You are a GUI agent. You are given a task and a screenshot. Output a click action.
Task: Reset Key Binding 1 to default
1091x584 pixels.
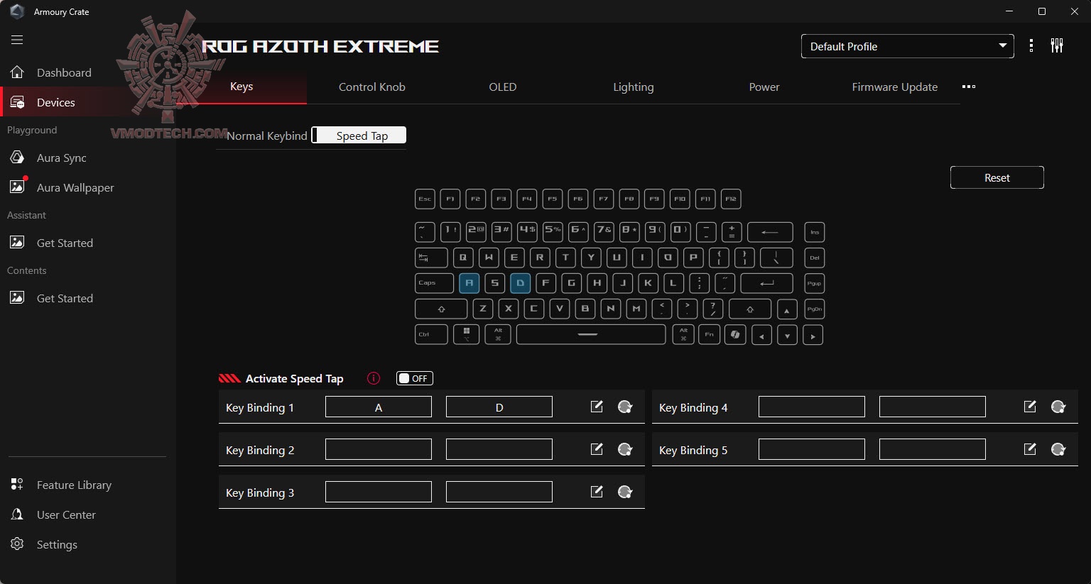click(x=625, y=407)
